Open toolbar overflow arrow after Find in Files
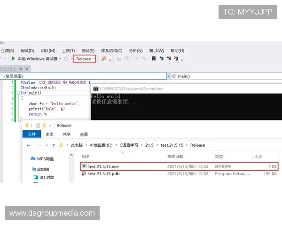Viewport: 282px width, 225px height. click(x=110, y=60)
